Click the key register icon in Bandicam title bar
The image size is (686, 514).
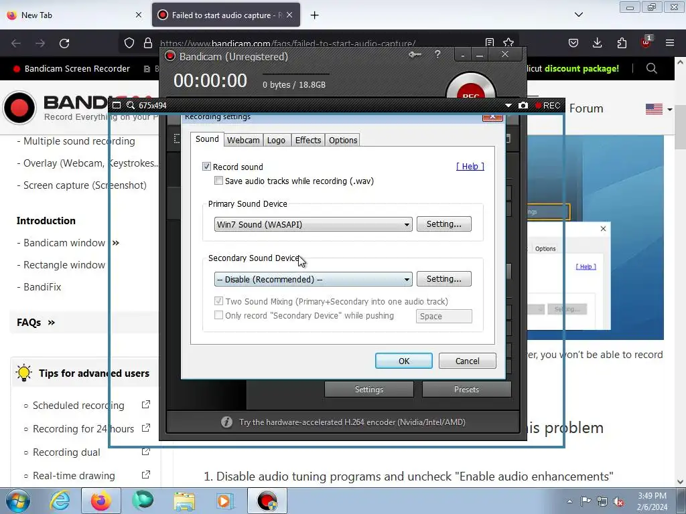click(x=415, y=55)
